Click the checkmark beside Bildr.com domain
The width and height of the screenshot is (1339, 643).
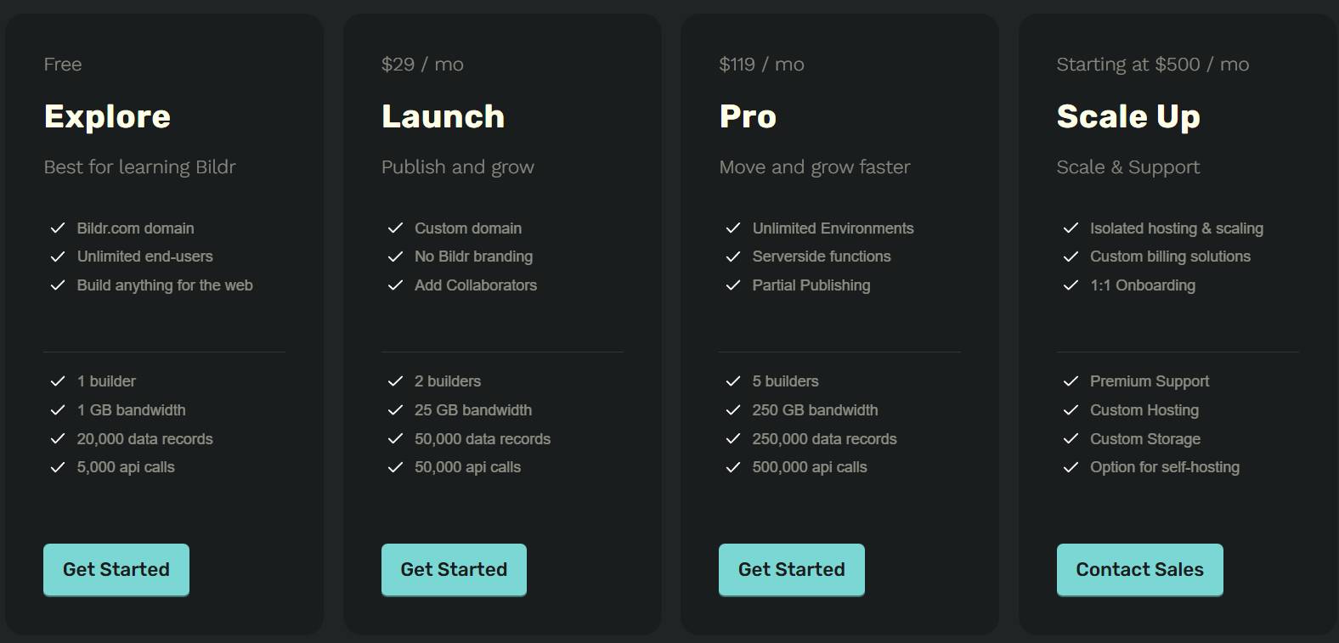58,228
